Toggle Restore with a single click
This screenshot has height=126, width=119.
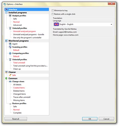pos(53,14)
